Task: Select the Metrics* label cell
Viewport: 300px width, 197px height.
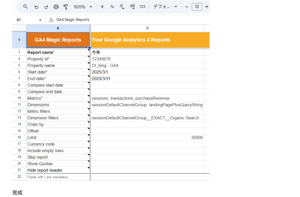Action: (x=58, y=98)
